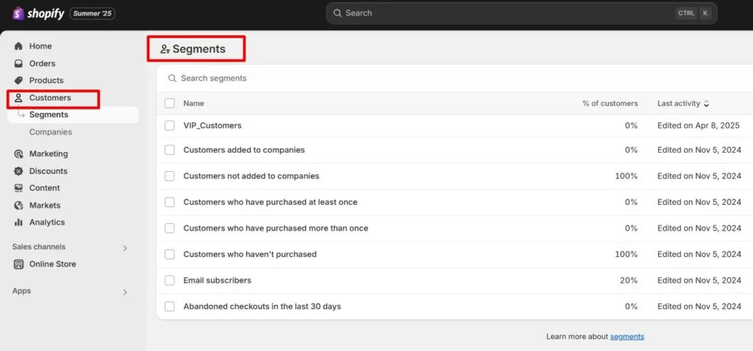Click the Content image icon
This screenshot has width=753, height=351.
click(x=18, y=188)
